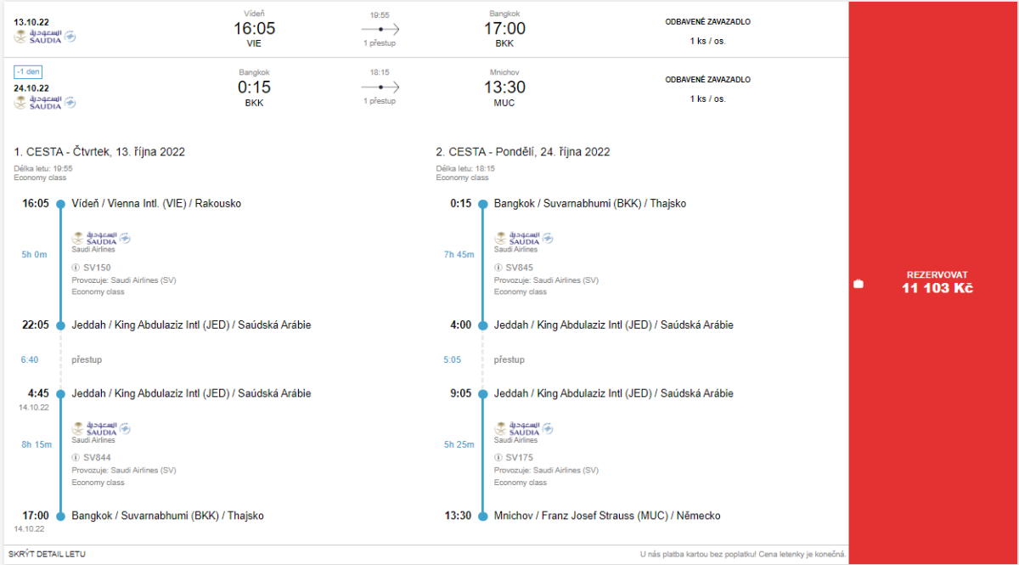Click the info icon beside flight SV150
This screenshot has height=565, width=1019.
[76, 267]
